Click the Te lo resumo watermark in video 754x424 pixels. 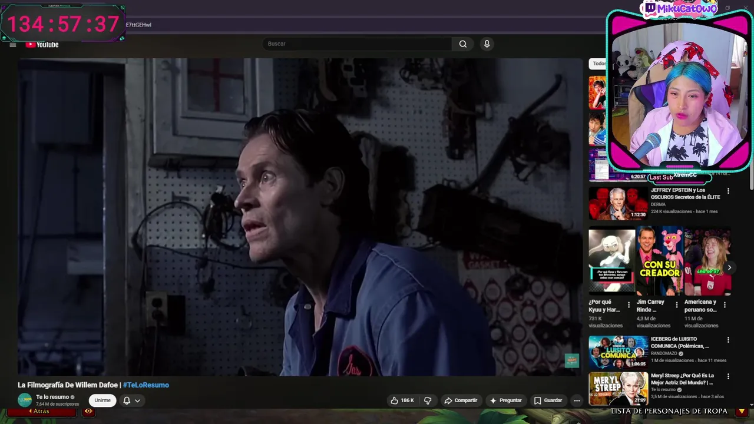click(x=572, y=360)
